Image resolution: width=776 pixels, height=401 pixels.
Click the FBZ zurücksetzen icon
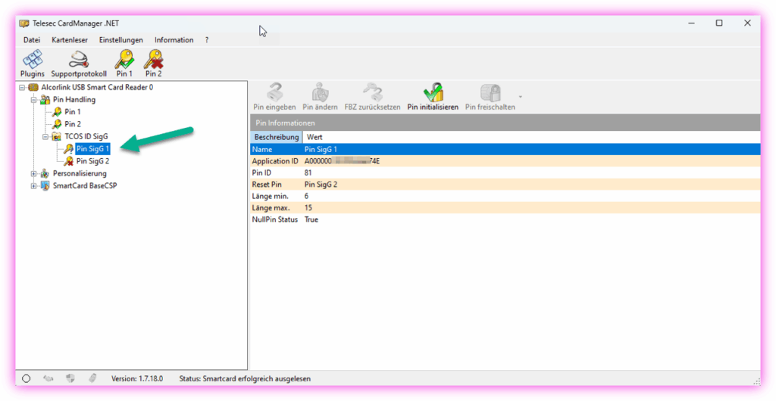pos(372,93)
